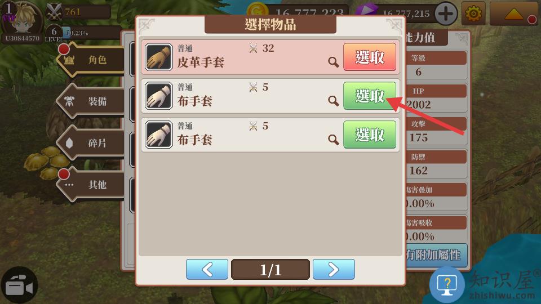Click the 皮革手套 item thumbnail
Viewport: 541px width, 304px height.
[x=159, y=57]
